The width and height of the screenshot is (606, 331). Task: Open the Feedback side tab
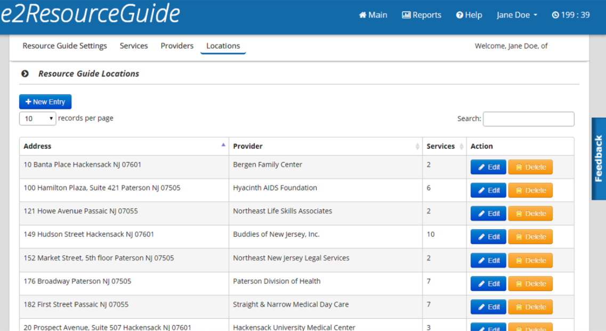[599, 158]
